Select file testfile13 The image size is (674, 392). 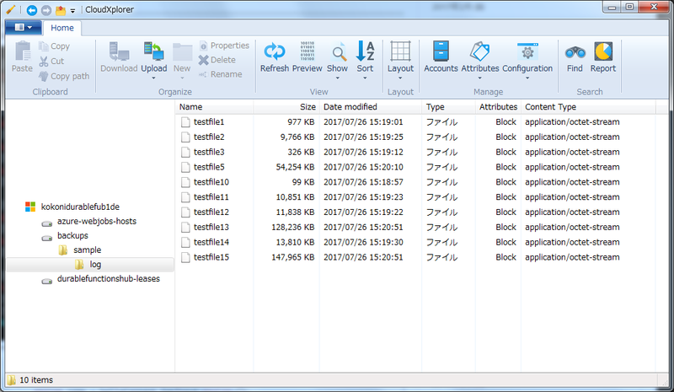click(x=211, y=228)
